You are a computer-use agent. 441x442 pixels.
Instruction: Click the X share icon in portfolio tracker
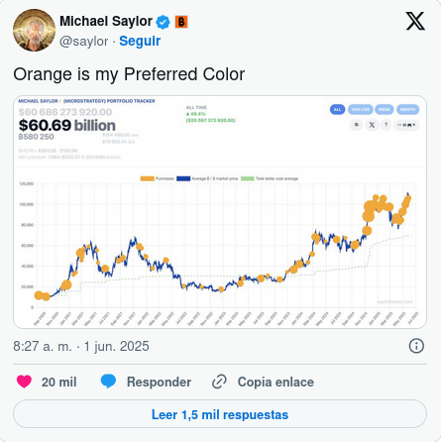(x=372, y=125)
